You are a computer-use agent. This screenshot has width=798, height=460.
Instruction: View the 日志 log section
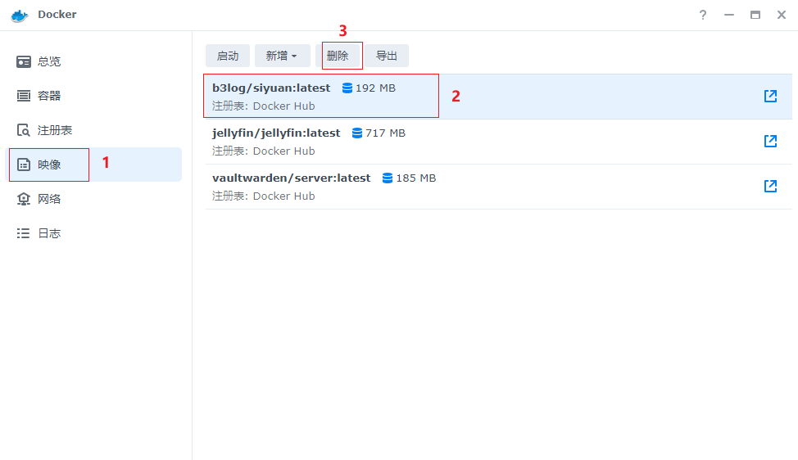pyautogui.click(x=93, y=233)
